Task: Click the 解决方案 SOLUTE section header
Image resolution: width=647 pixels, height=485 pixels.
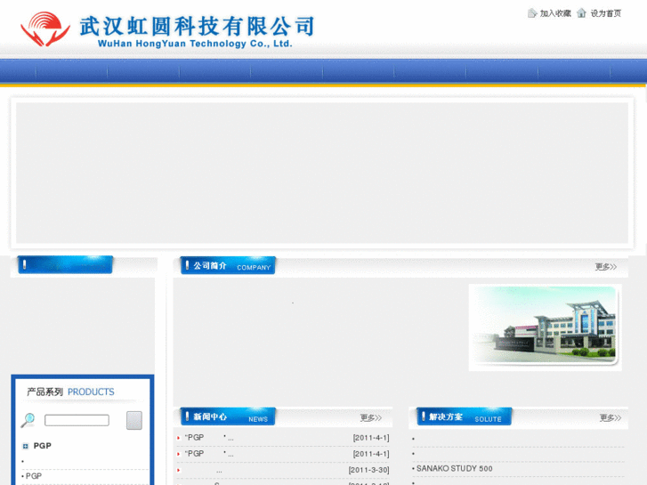Action: tap(465, 416)
